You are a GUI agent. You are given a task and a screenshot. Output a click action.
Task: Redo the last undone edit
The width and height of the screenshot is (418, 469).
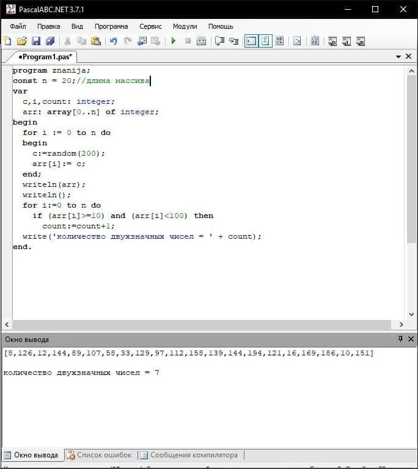(x=128, y=41)
